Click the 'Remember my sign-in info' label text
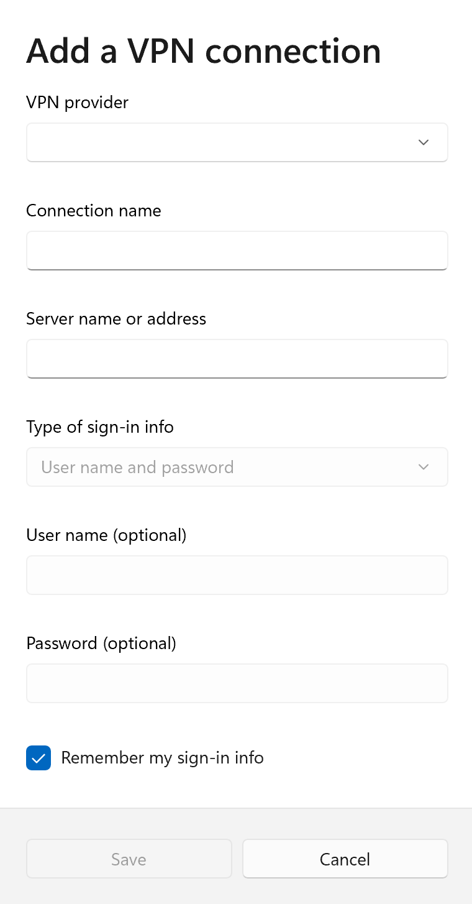 [x=162, y=758]
